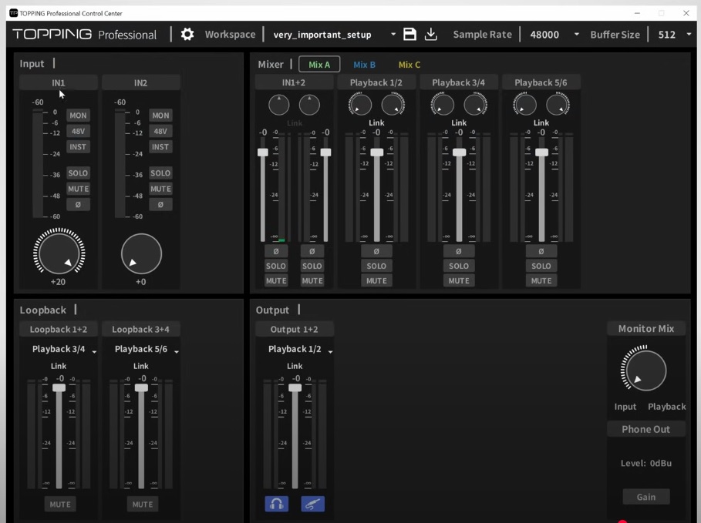701x523 pixels.
Task: Mute the right IN1+2 mixer strip
Action: click(312, 280)
